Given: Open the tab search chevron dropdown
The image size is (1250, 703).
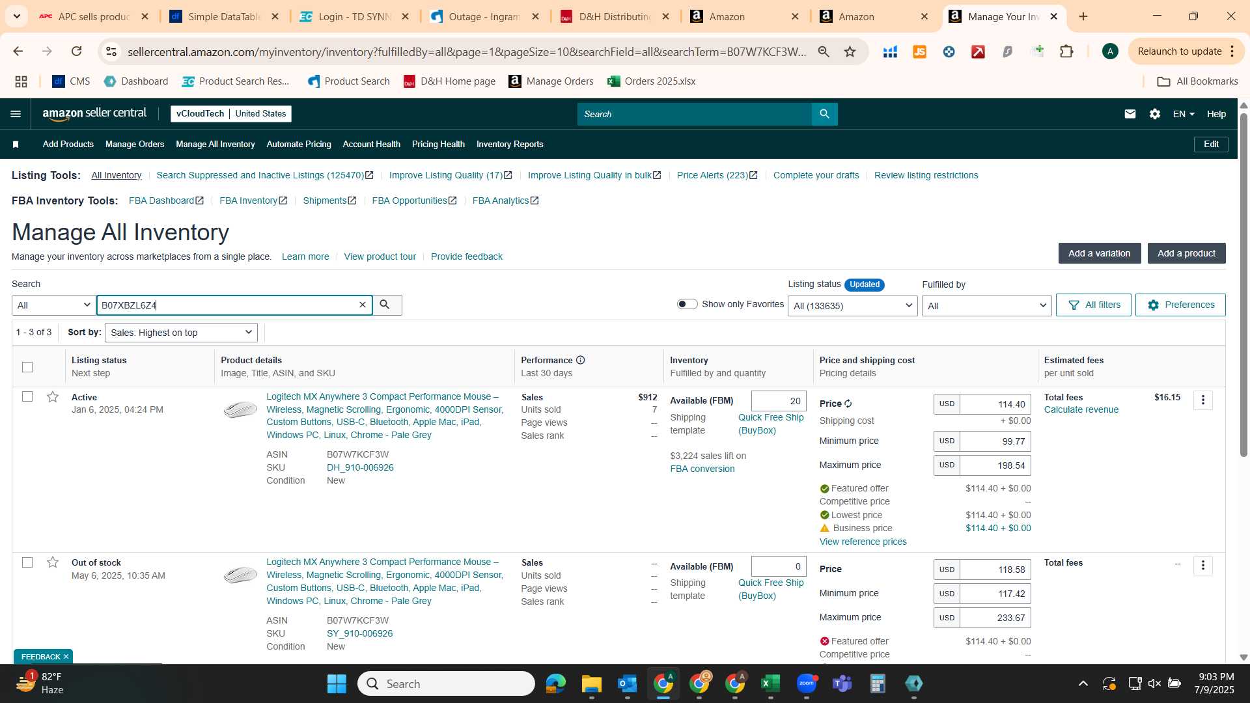Looking at the screenshot, I should coord(16,16).
